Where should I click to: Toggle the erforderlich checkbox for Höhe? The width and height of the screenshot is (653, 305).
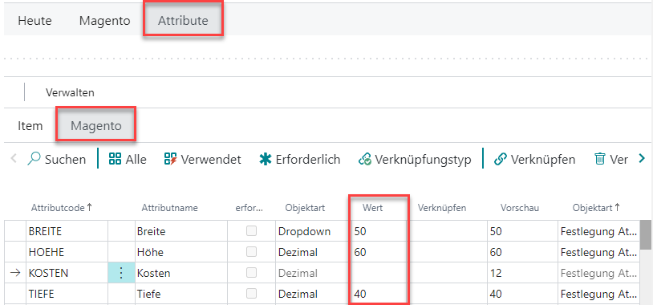point(251,252)
